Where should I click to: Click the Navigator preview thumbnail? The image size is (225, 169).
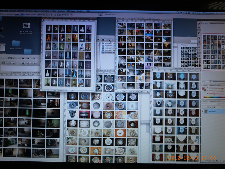pyautogui.click(x=214, y=52)
